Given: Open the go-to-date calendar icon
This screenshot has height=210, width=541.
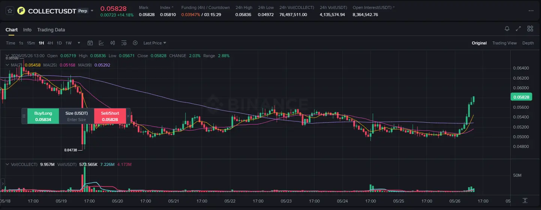Looking at the screenshot, I should coord(90,43).
